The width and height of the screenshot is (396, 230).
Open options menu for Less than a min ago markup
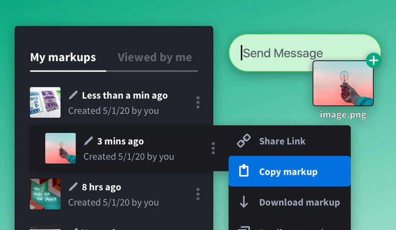pos(198,102)
